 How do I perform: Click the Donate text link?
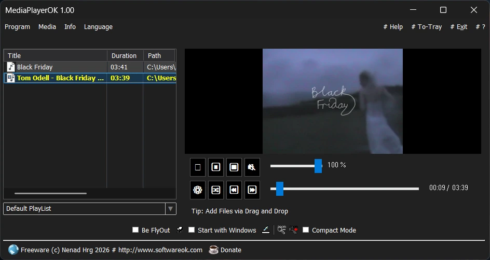pyautogui.click(x=231, y=250)
